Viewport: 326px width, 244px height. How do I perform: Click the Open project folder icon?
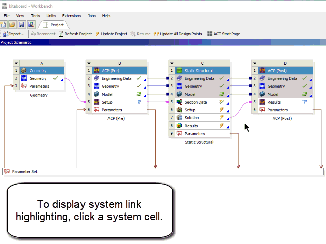point(12,24)
